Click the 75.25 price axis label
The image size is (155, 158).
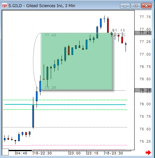[x=145, y=141]
